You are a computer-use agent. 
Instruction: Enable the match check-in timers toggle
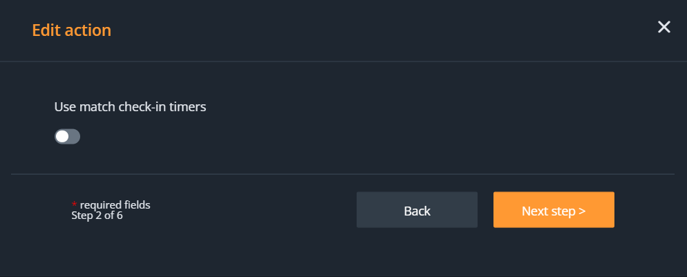click(68, 137)
